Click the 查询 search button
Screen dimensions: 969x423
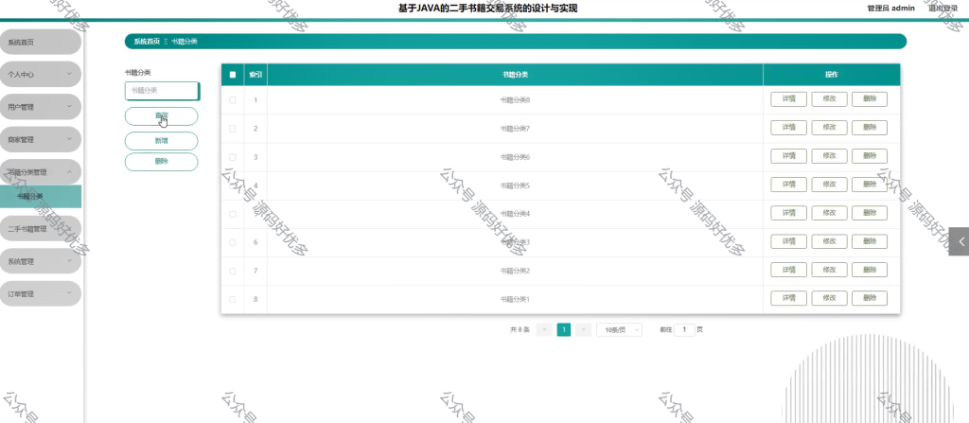tap(161, 116)
